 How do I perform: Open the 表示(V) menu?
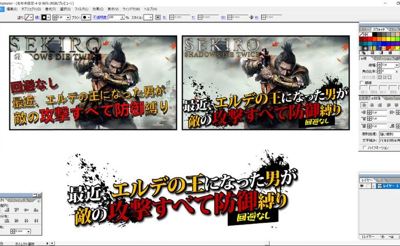click(113, 9)
